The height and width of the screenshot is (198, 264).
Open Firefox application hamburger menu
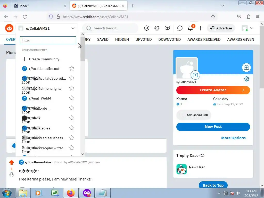258,16
